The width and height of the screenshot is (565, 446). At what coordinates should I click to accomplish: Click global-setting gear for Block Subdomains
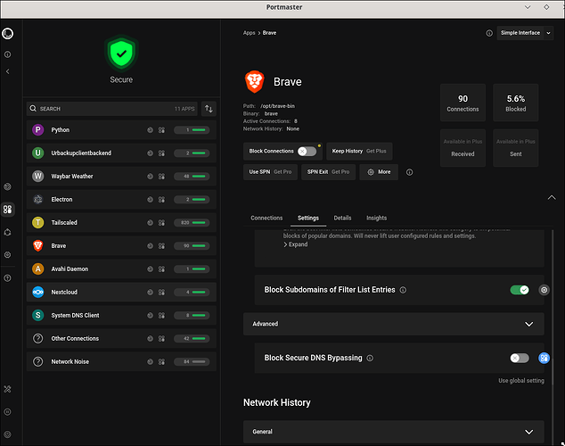(x=544, y=290)
